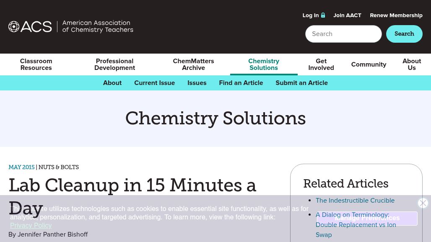Open the Privacy Policy link
Viewport: 431px width, 242px height.
pyautogui.click(x=31, y=226)
